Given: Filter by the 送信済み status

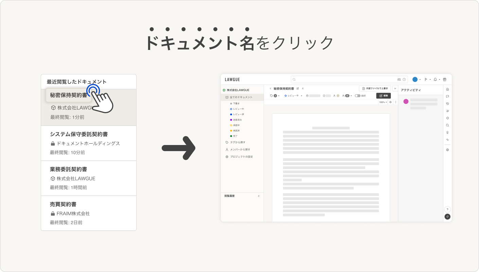Looking at the screenshot, I should coord(236,120).
